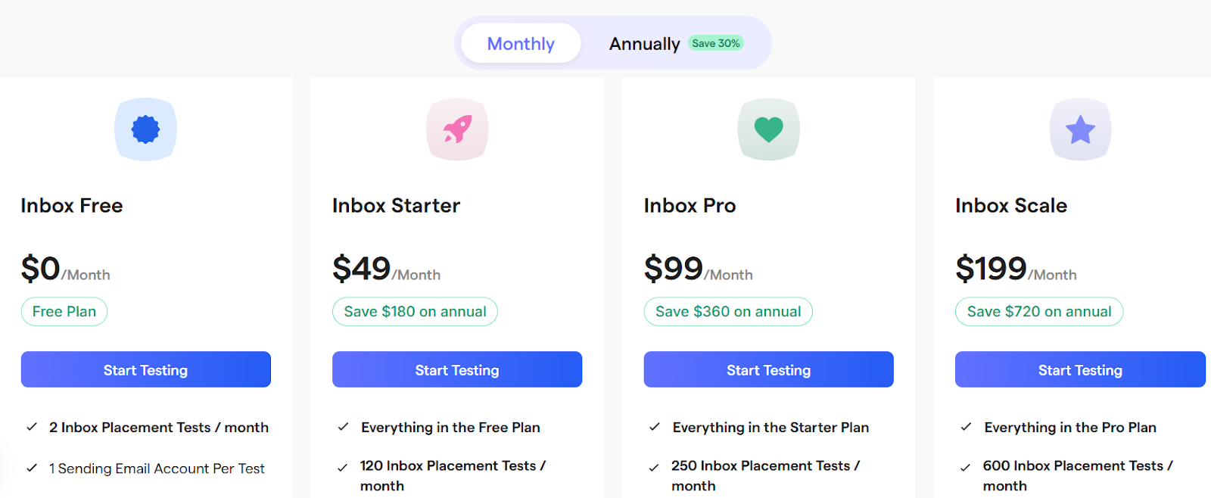Click the Free Plan tag on Inbox Free
Image resolution: width=1211 pixels, height=498 pixels.
click(64, 311)
